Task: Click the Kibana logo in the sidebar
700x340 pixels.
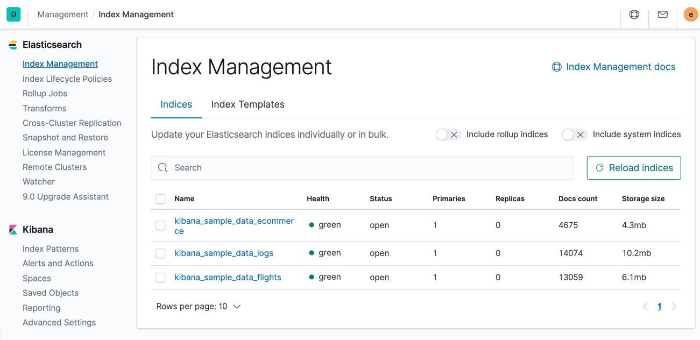Action: pyautogui.click(x=12, y=230)
